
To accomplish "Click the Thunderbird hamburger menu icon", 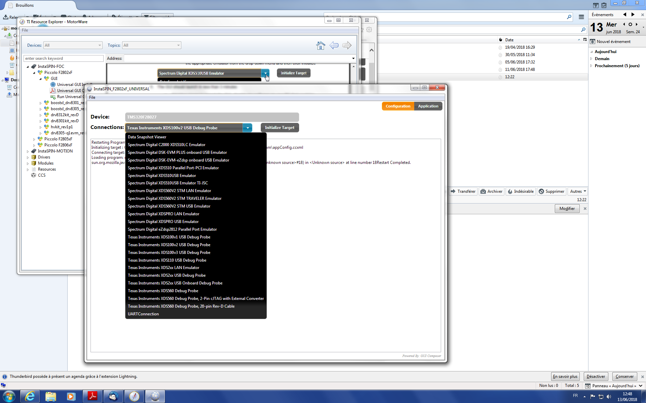I will [x=581, y=17].
